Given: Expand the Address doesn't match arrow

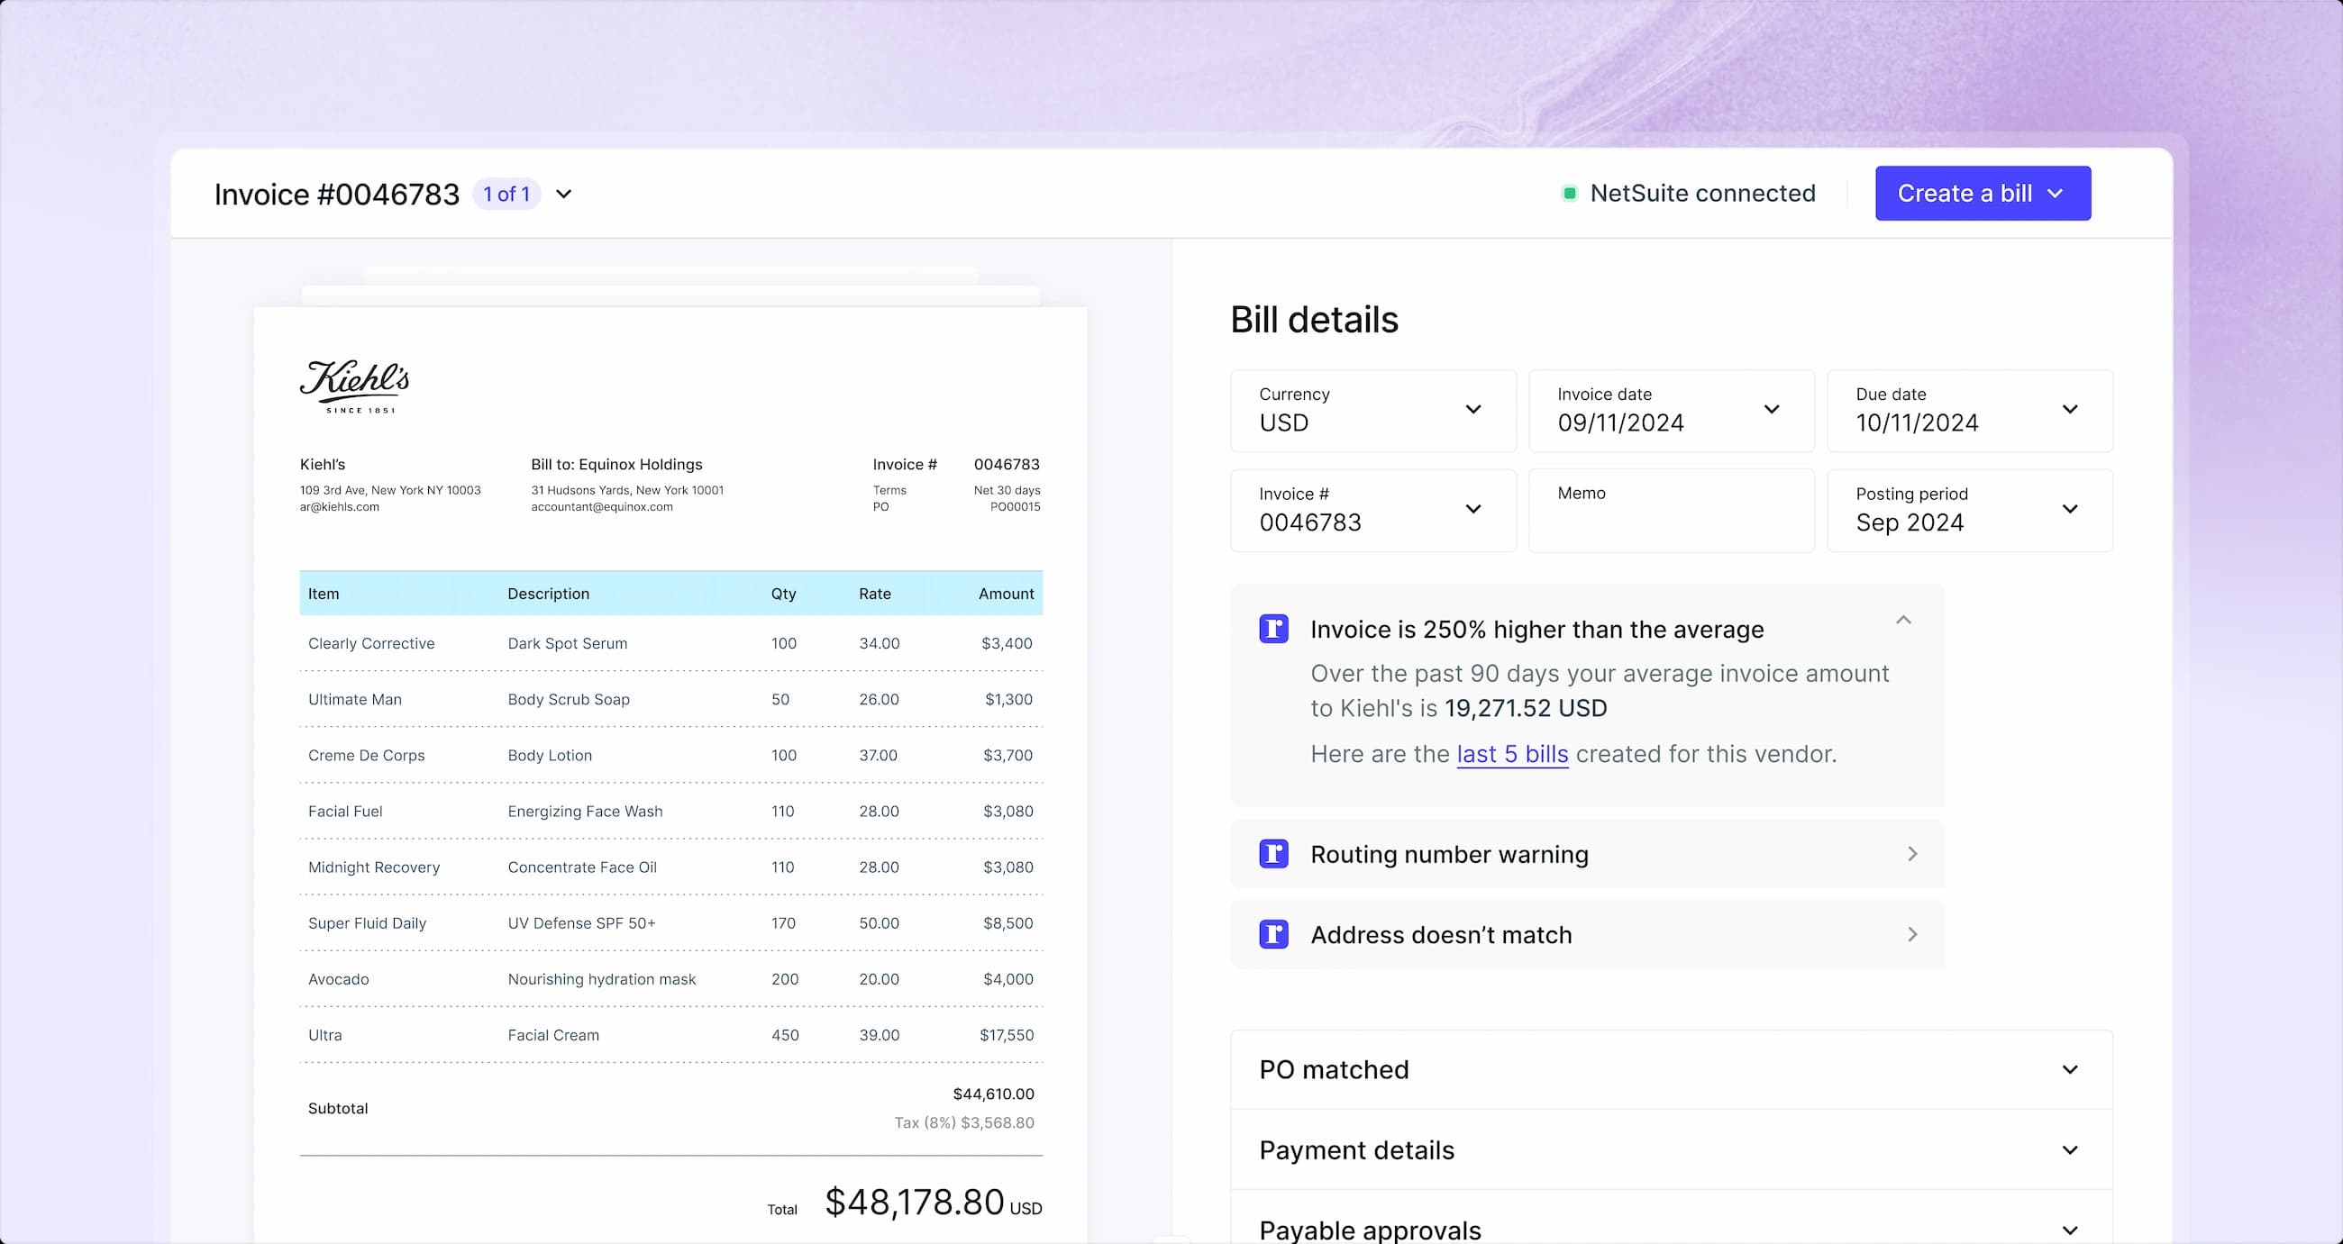Looking at the screenshot, I should point(1912,934).
